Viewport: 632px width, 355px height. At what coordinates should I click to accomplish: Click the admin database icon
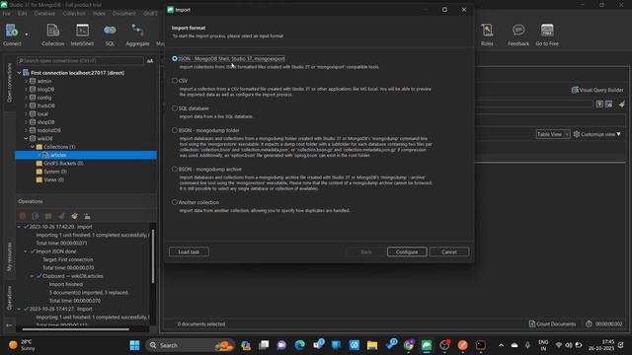[33, 81]
